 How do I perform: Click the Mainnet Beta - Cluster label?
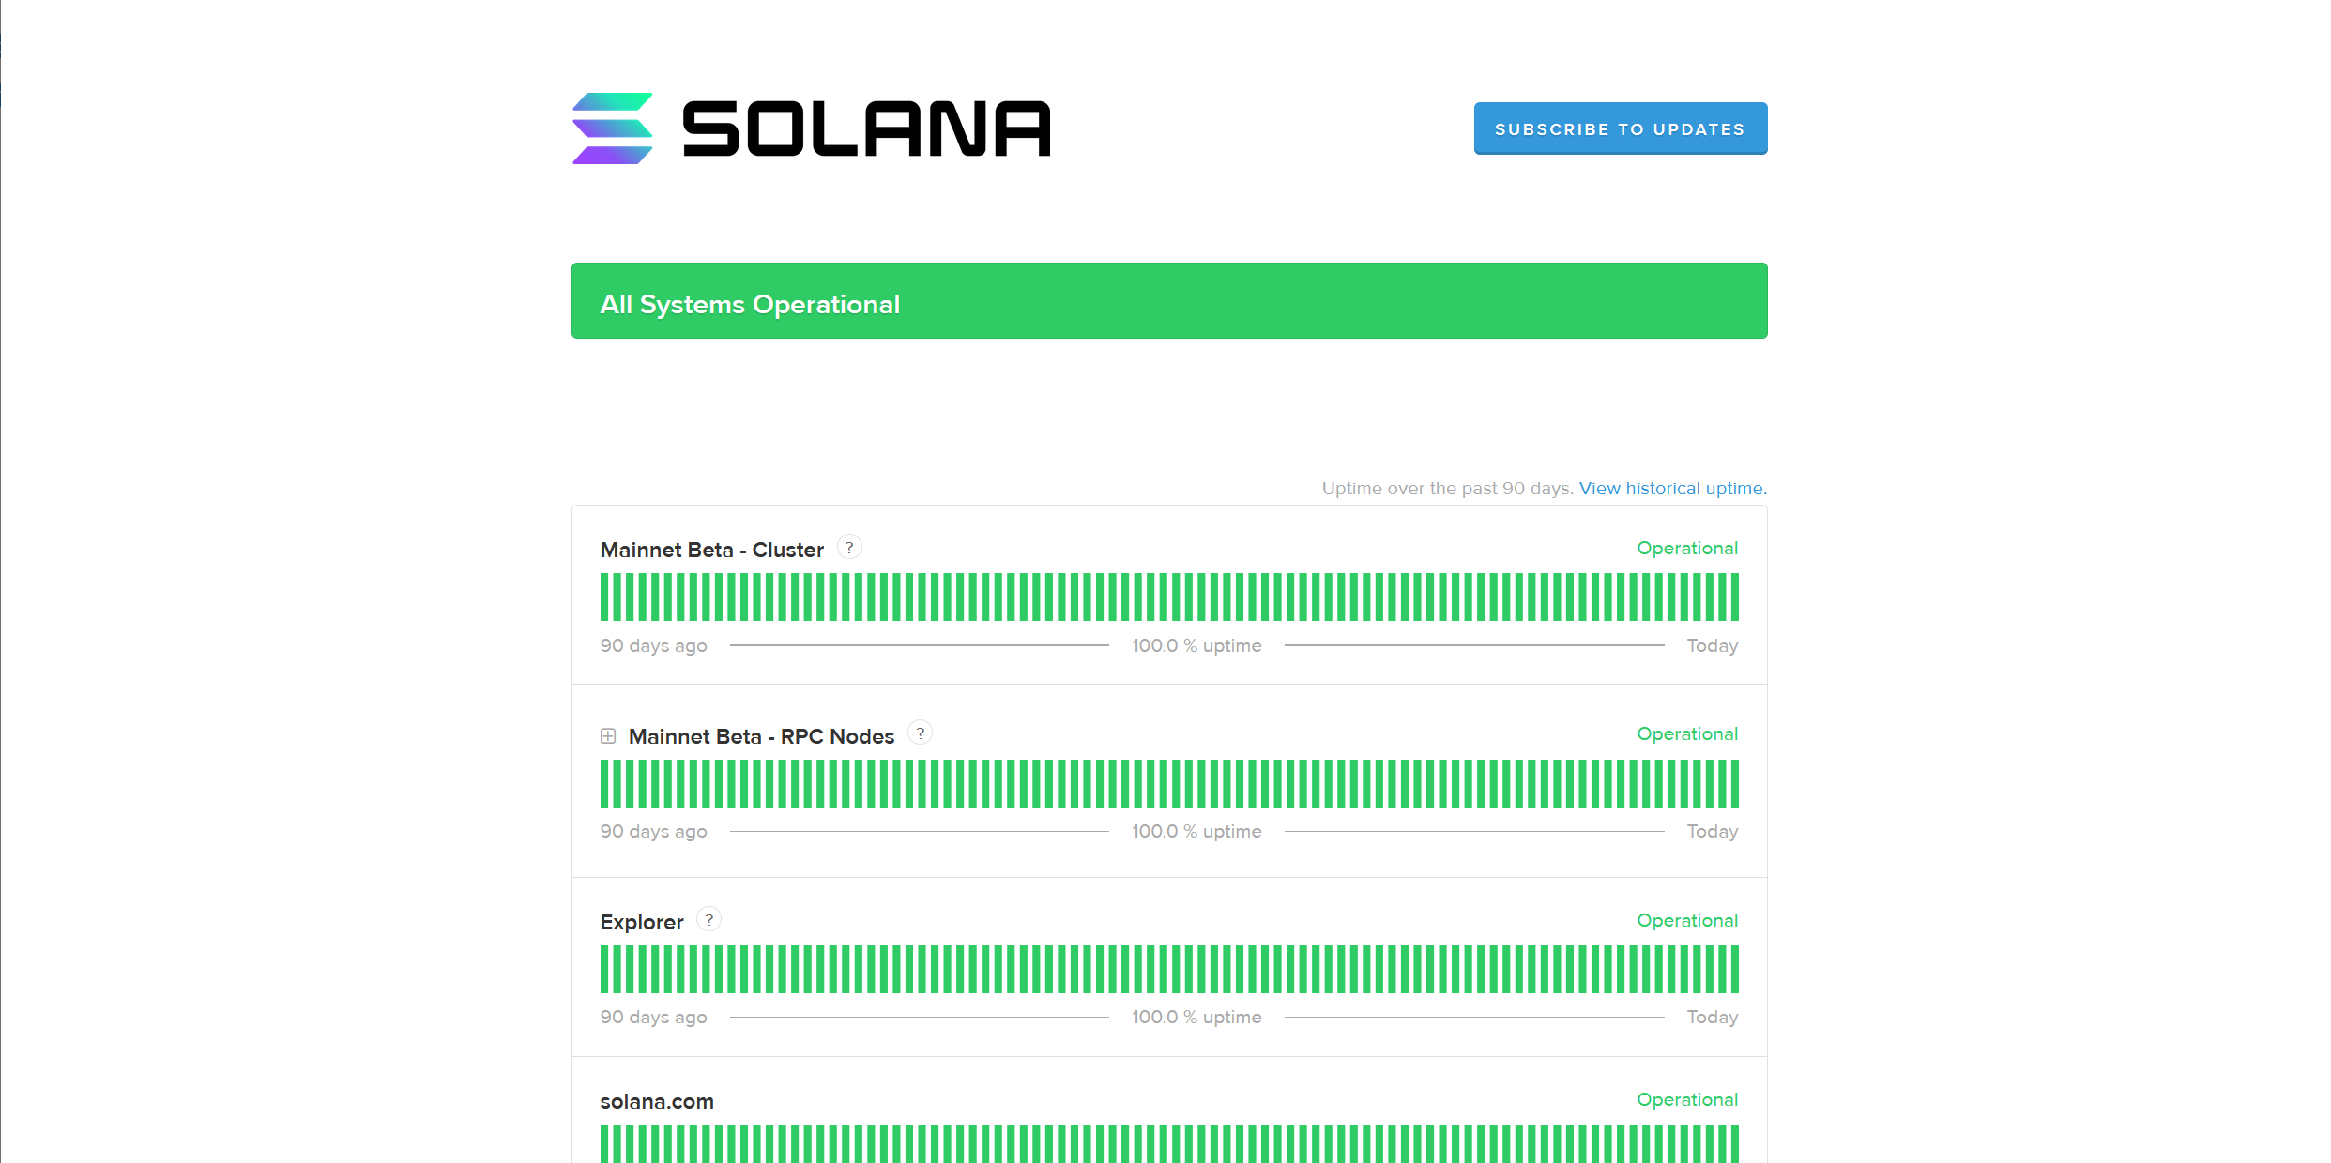pyautogui.click(x=711, y=550)
